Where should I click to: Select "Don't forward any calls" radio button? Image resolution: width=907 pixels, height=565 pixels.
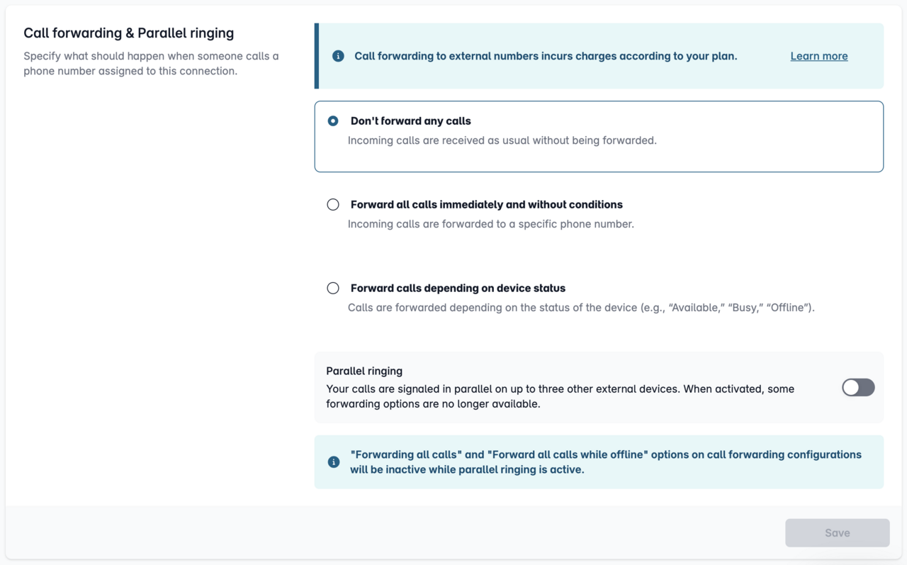coord(333,121)
